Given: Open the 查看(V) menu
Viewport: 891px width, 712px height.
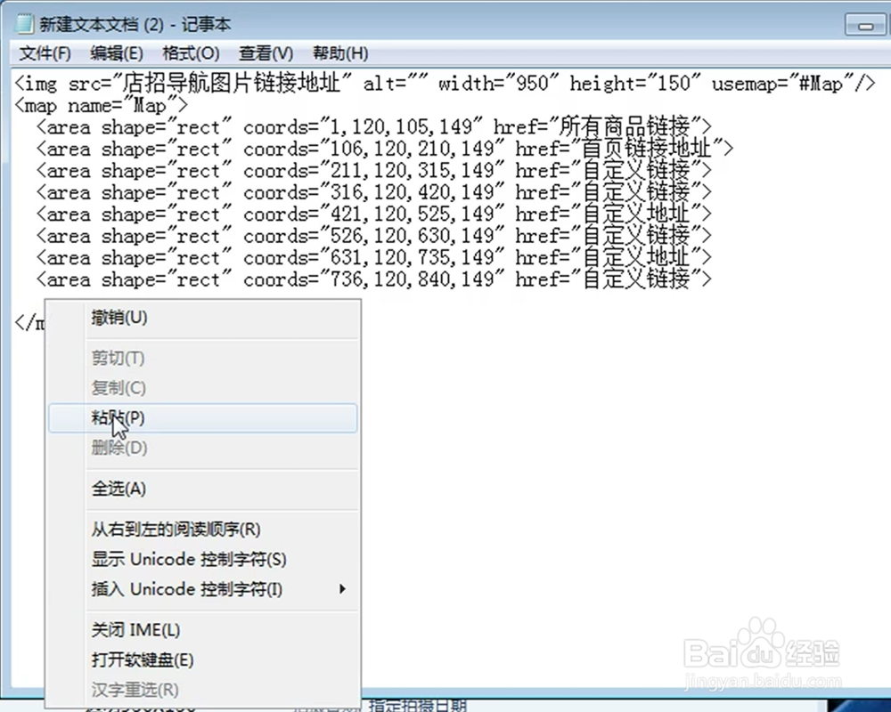Looking at the screenshot, I should [x=266, y=53].
